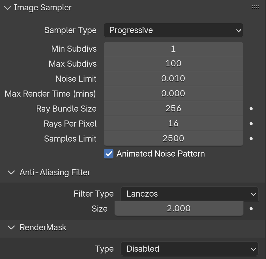The image size is (266, 259).
Task: Open the Sampler Type dropdown
Action: point(173,30)
